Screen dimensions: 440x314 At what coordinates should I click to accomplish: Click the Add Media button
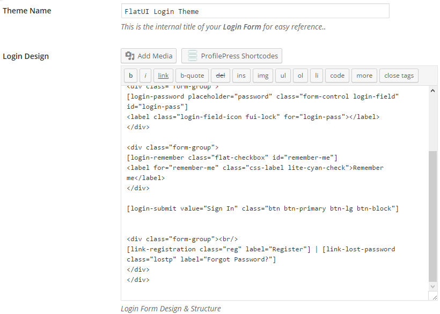(149, 56)
